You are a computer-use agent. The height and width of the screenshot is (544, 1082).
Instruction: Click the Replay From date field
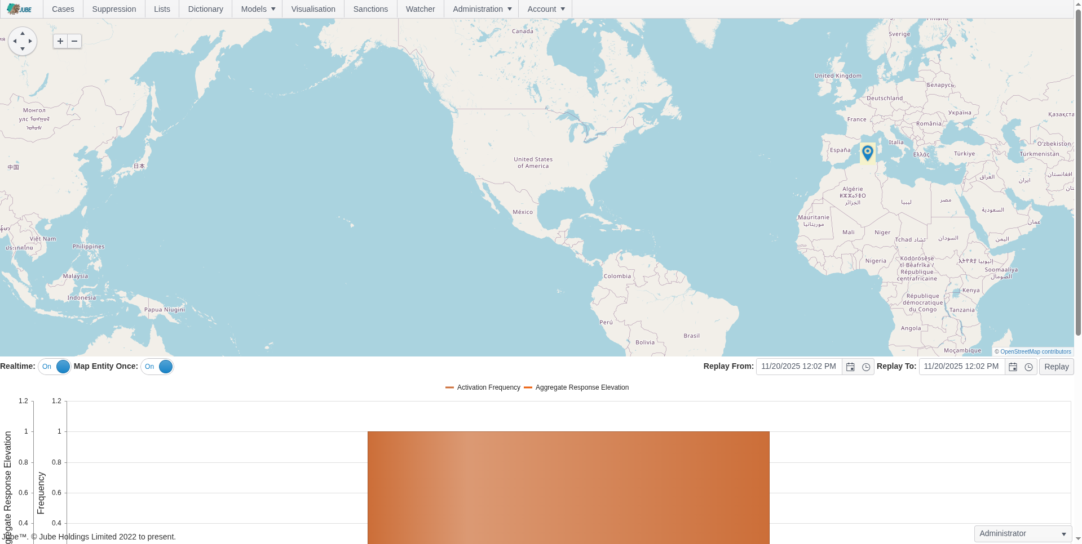click(x=798, y=367)
